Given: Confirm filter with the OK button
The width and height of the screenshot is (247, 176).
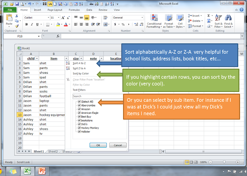Looking at the screenshot, I should pos(98,145).
